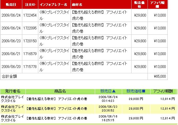
Task: Click the 販売日 header in red table
Action: pos(11,4)
